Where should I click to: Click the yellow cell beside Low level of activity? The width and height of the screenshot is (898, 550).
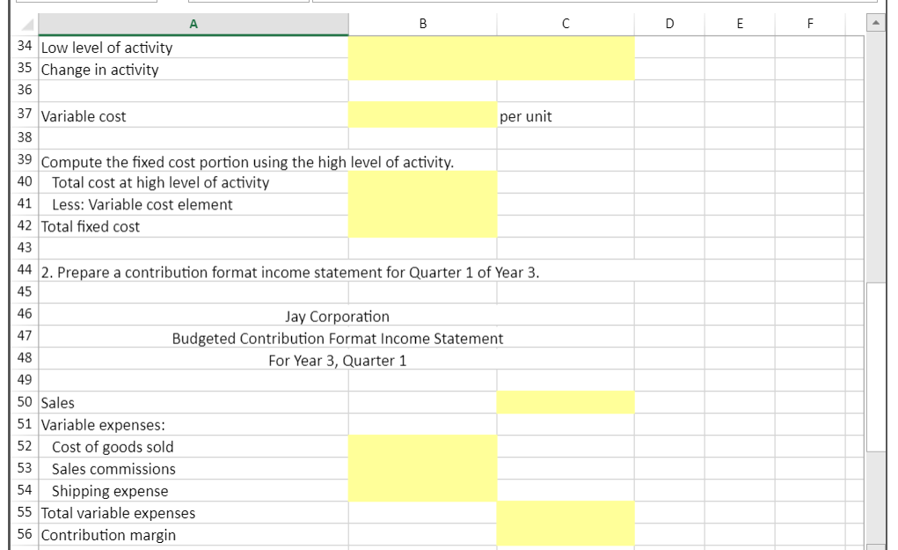click(x=424, y=48)
